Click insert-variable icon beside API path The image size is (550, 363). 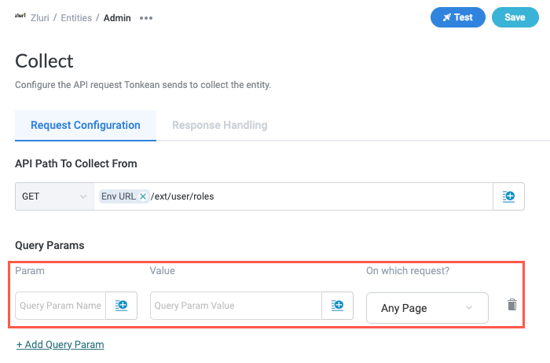point(508,196)
